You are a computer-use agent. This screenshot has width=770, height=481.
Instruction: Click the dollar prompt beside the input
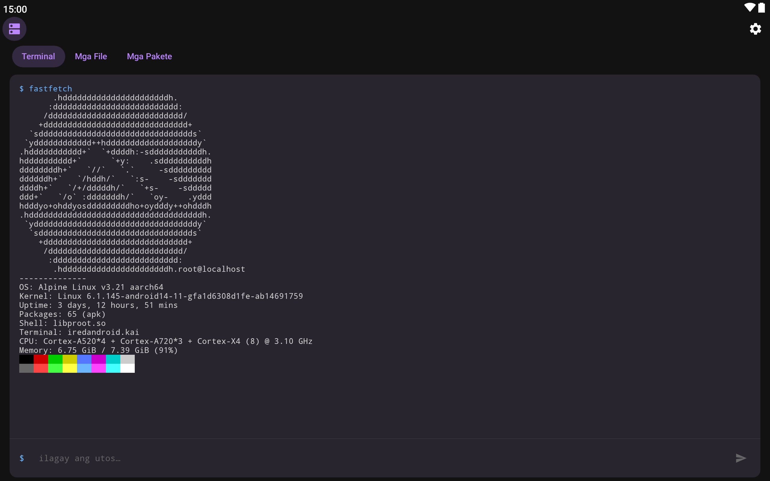click(x=22, y=458)
